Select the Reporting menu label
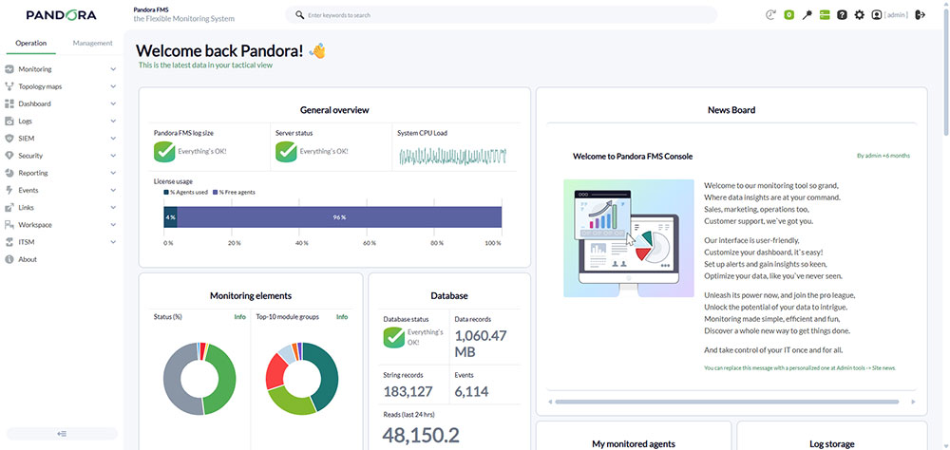 pyautogui.click(x=32, y=173)
